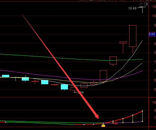Viewport: 156px width, 130px height.
Task: Click the last yellow vertical bar in the indicator
Action: [142, 116]
